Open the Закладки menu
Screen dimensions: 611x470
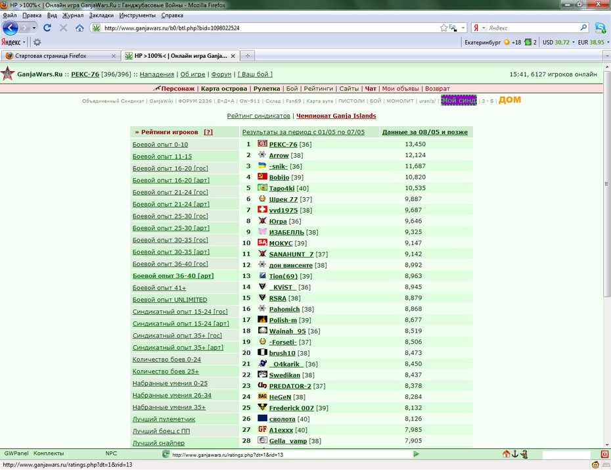(101, 16)
